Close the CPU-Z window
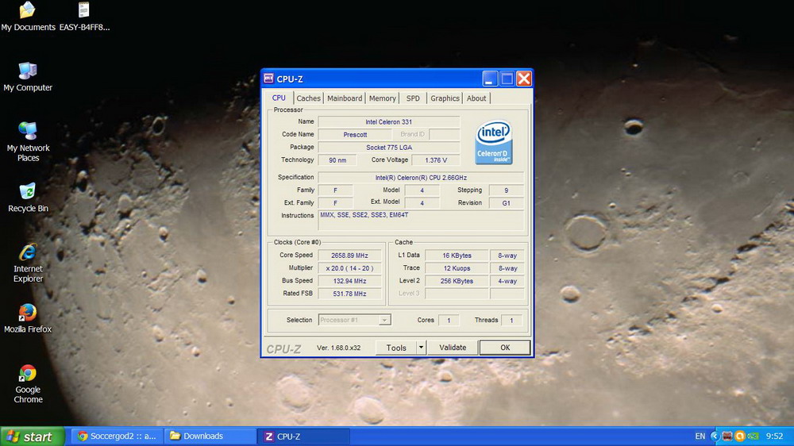This screenshot has width=794, height=446. [x=524, y=79]
